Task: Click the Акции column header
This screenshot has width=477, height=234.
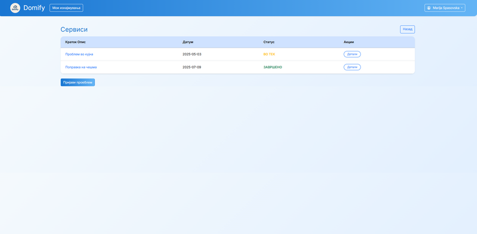Action: coord(349,42)
